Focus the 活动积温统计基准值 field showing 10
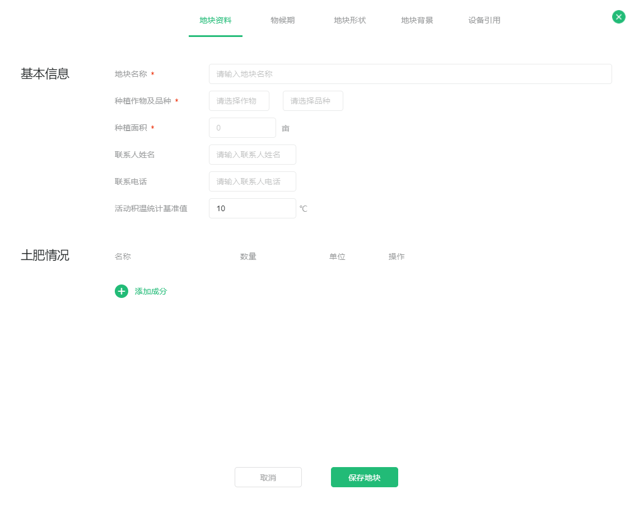 click(x=252, y=208)
